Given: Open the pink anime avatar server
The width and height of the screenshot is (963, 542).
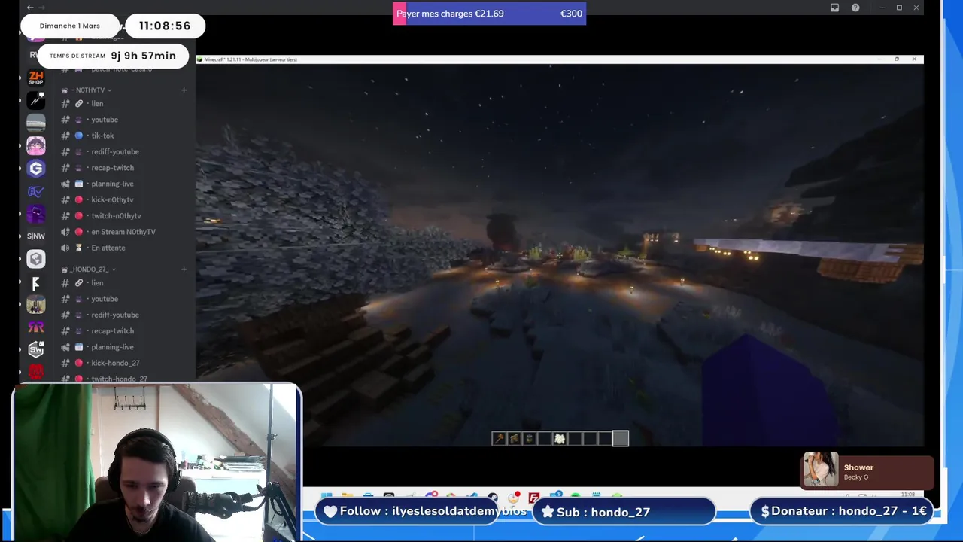Looking at the screenshot, I should click(x=35, y=145).
